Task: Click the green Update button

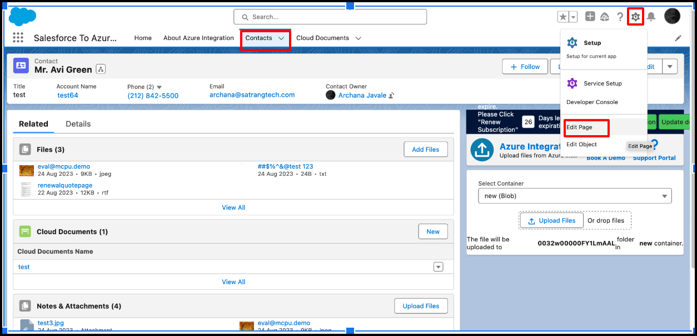Action: point(675,122)
